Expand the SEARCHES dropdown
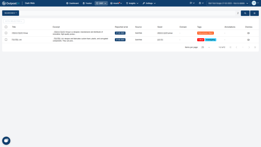 [10, 13]
